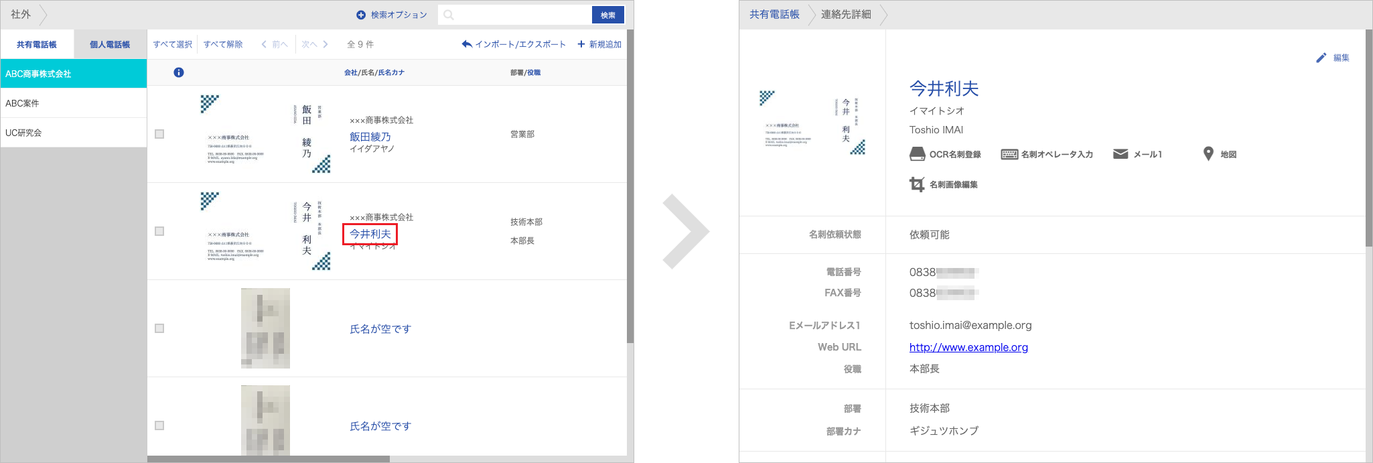Click the 部署/役職 column header
The width and height of the screenshot is (1373, 463).
click(x=525, y=72)
